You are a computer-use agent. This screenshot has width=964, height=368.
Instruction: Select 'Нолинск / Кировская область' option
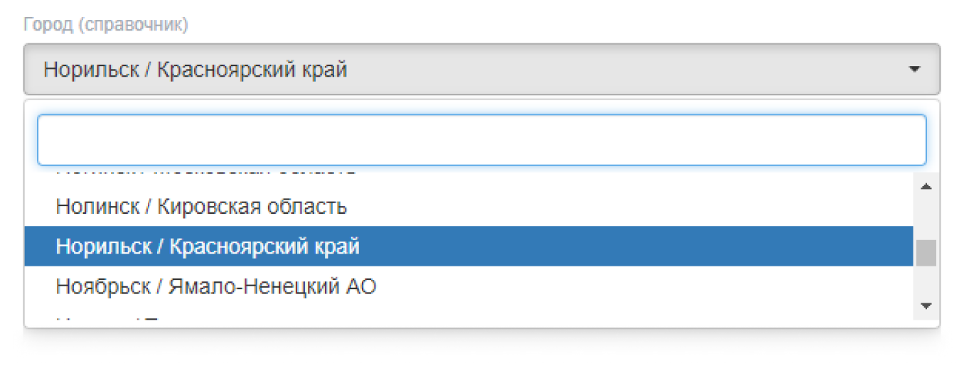tap(201, 207)
